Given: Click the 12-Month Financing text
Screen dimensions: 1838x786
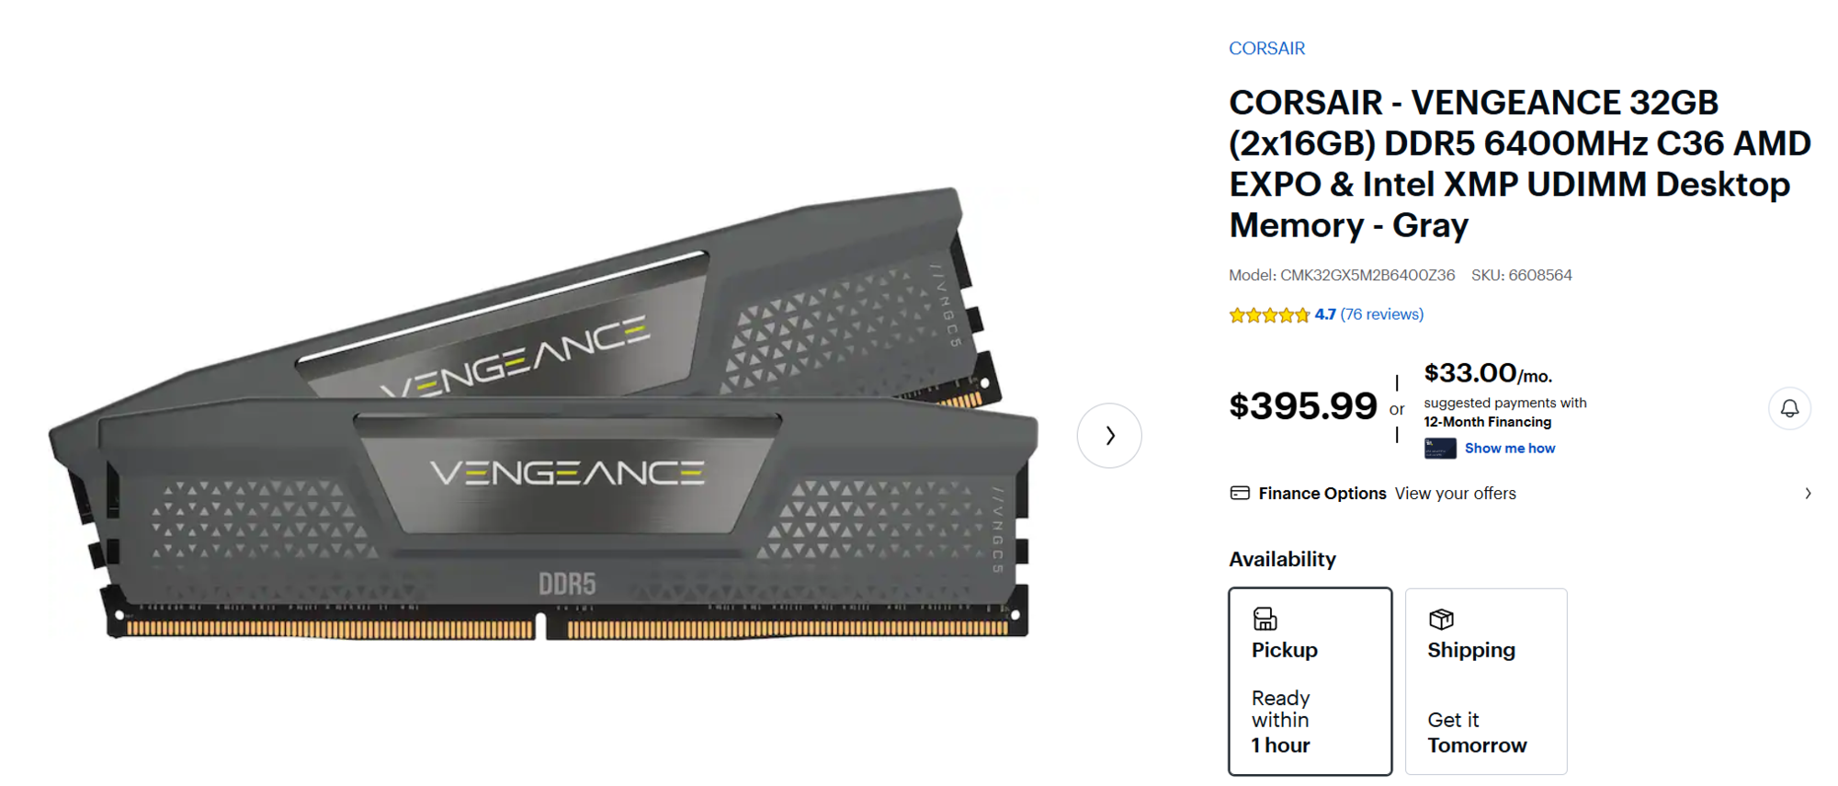Looking at the screenshot, I should (x=1487, y=422).
